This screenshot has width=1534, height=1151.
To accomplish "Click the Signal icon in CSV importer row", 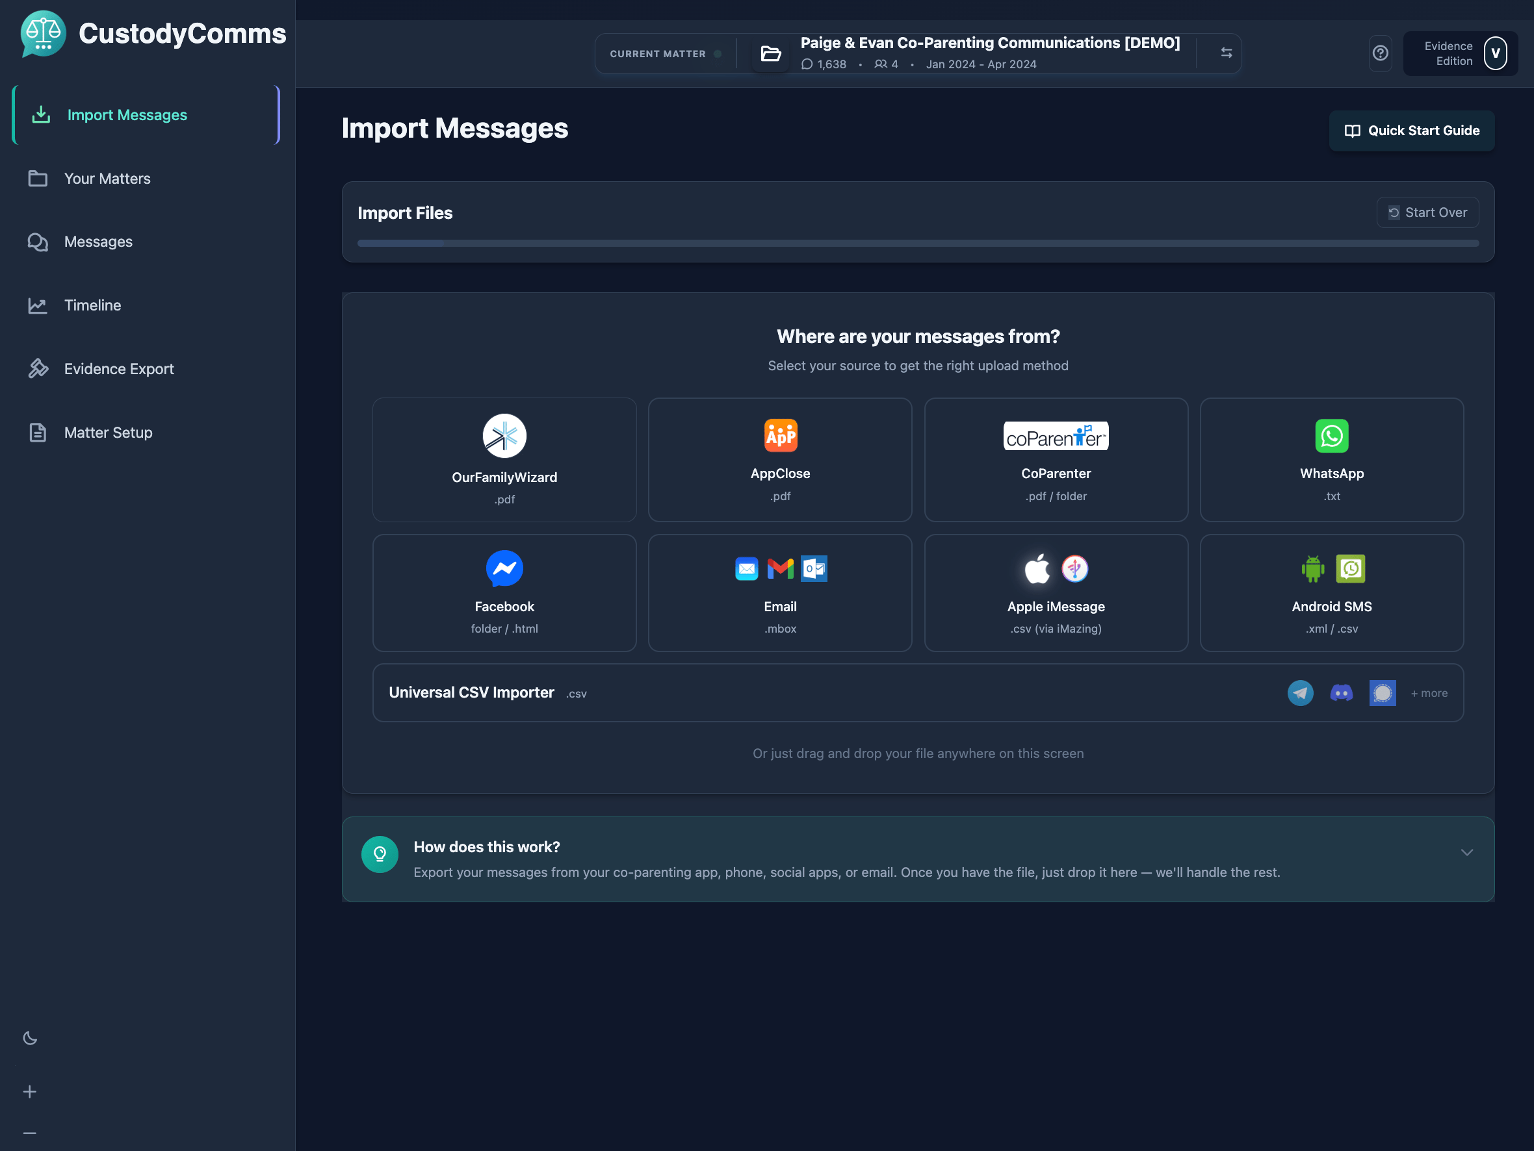I will [1382, 693].
